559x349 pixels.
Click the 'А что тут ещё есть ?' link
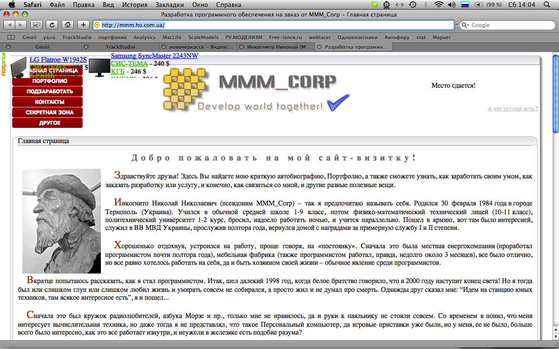[513, 109]
